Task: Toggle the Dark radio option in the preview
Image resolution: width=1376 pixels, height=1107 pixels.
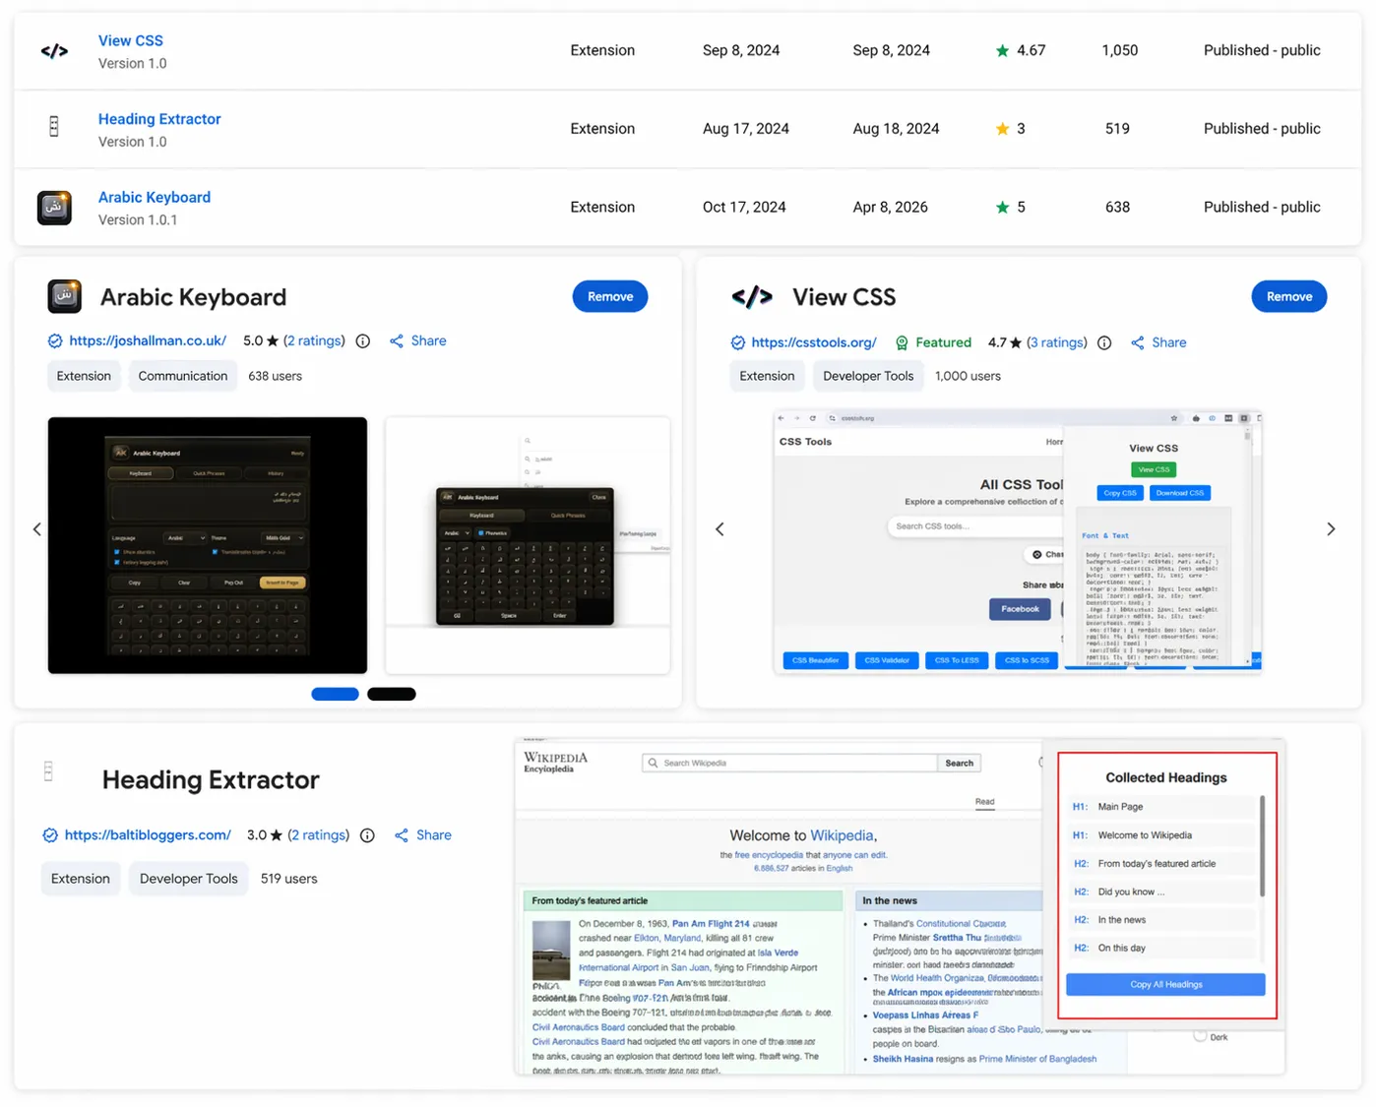Action: click(1200, 1036)
